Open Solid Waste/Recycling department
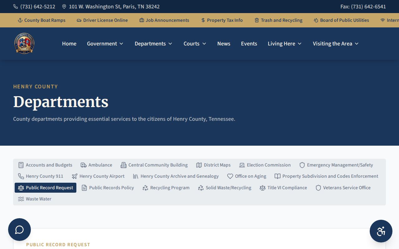 225,188
